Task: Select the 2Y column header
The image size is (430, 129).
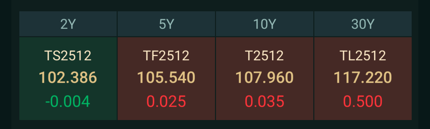Action: point(68,24)
